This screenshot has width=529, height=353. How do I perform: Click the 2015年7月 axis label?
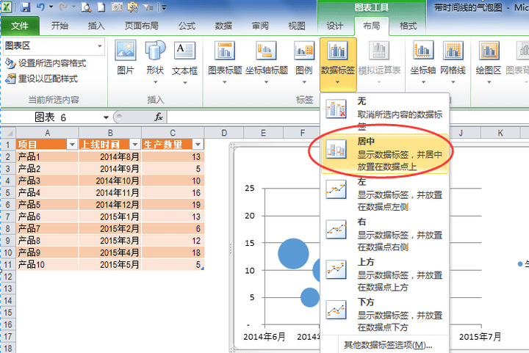480,337
